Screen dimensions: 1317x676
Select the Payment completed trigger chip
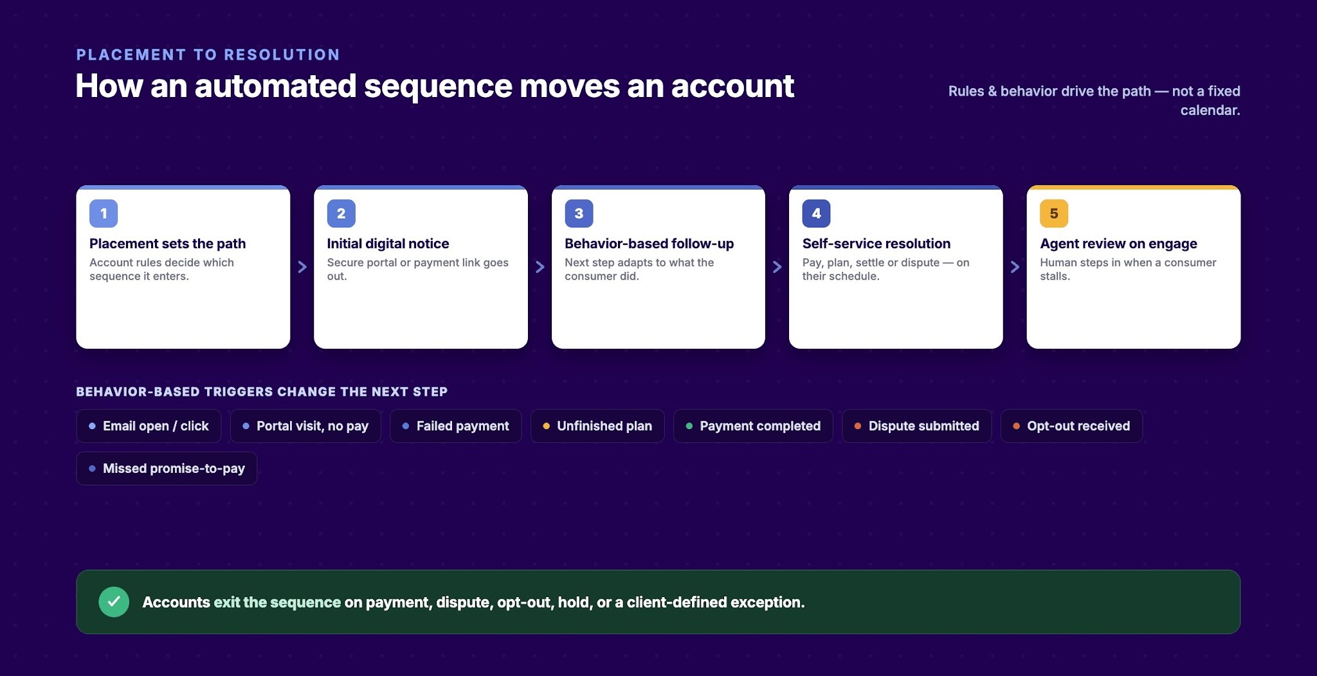[x=753, y=426]
